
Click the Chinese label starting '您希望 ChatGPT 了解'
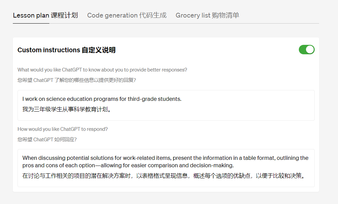tap(77, 80)
